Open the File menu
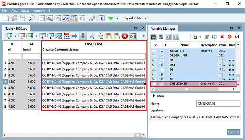 click(4, 11)
